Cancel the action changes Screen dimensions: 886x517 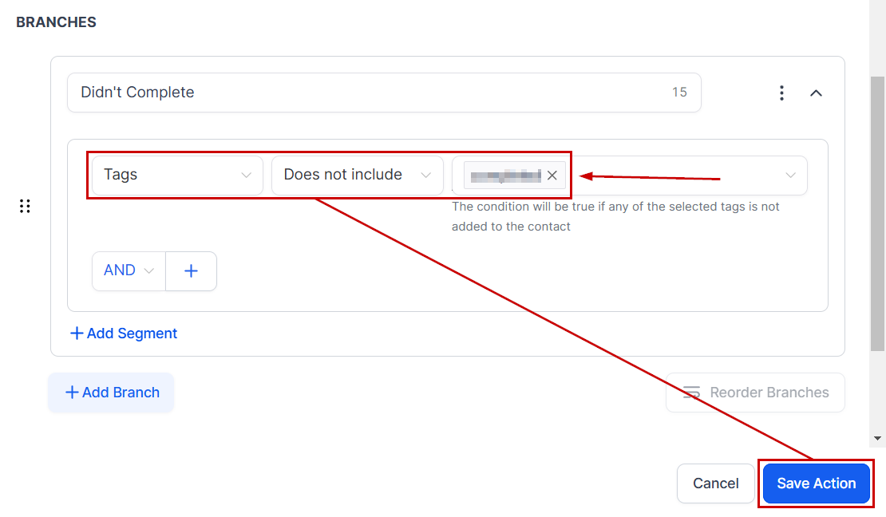coord(715,483)
